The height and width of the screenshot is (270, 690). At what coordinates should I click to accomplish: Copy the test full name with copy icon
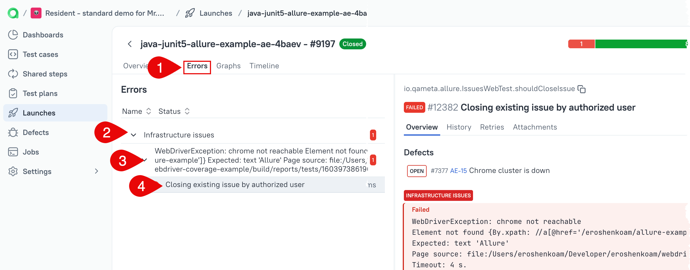(x=582, y=89)
